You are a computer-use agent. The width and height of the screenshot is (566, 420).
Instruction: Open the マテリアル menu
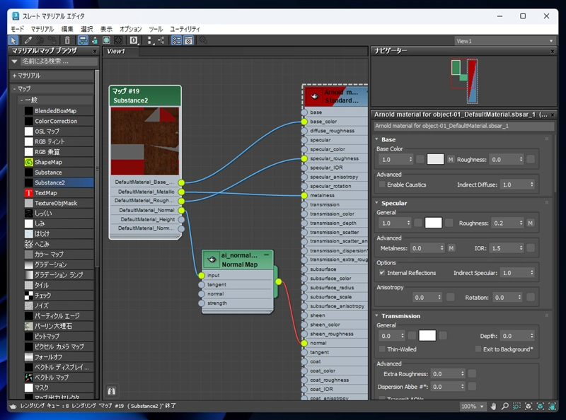42,29
